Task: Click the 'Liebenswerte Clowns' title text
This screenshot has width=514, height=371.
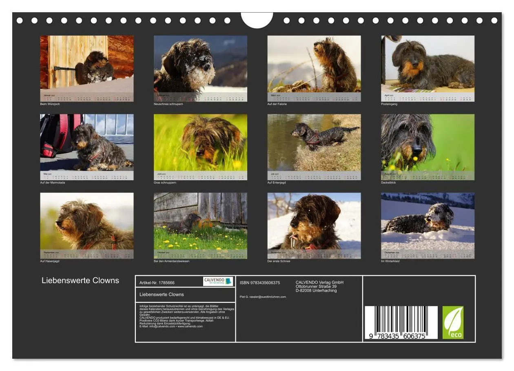Action: (80, 280)
